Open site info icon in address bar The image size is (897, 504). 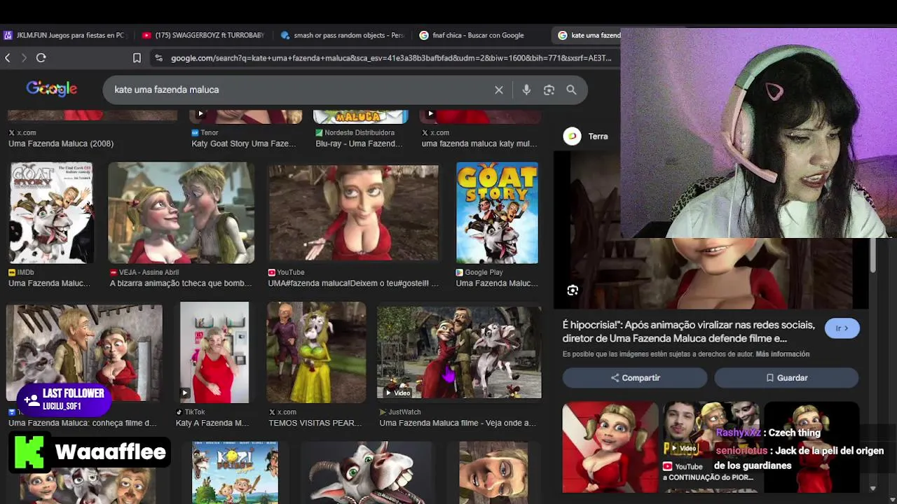pyautogui.click(x=158, y=58)
